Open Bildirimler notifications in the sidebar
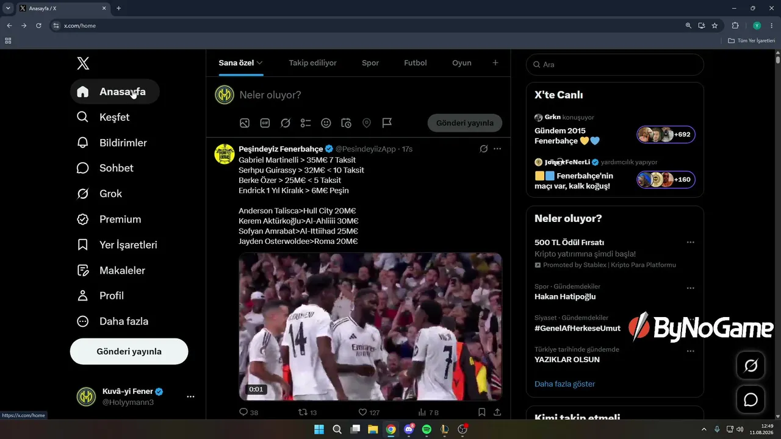Screen dimensions: 781x439 (112, 143)
